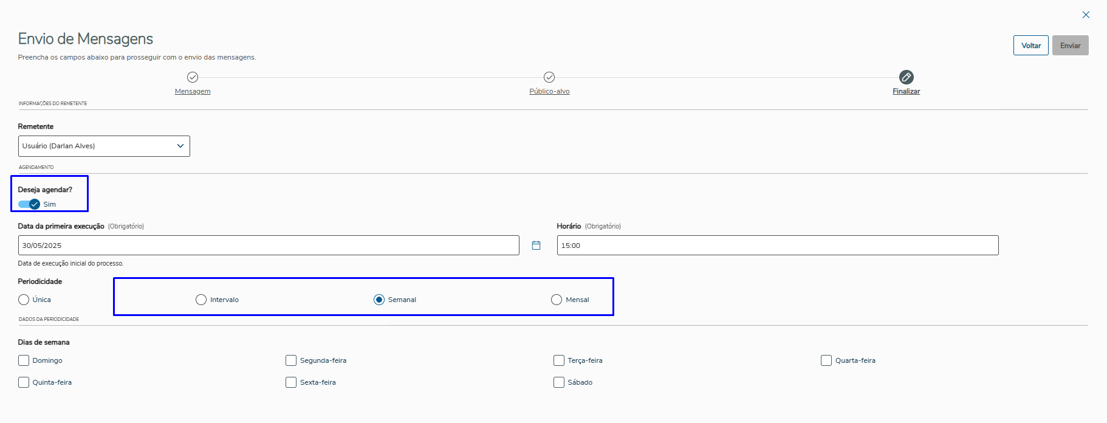This screenshot has height=423, width=1107.
Task: Choose the Mensal periodicity radio button
Action: [557, 300]
